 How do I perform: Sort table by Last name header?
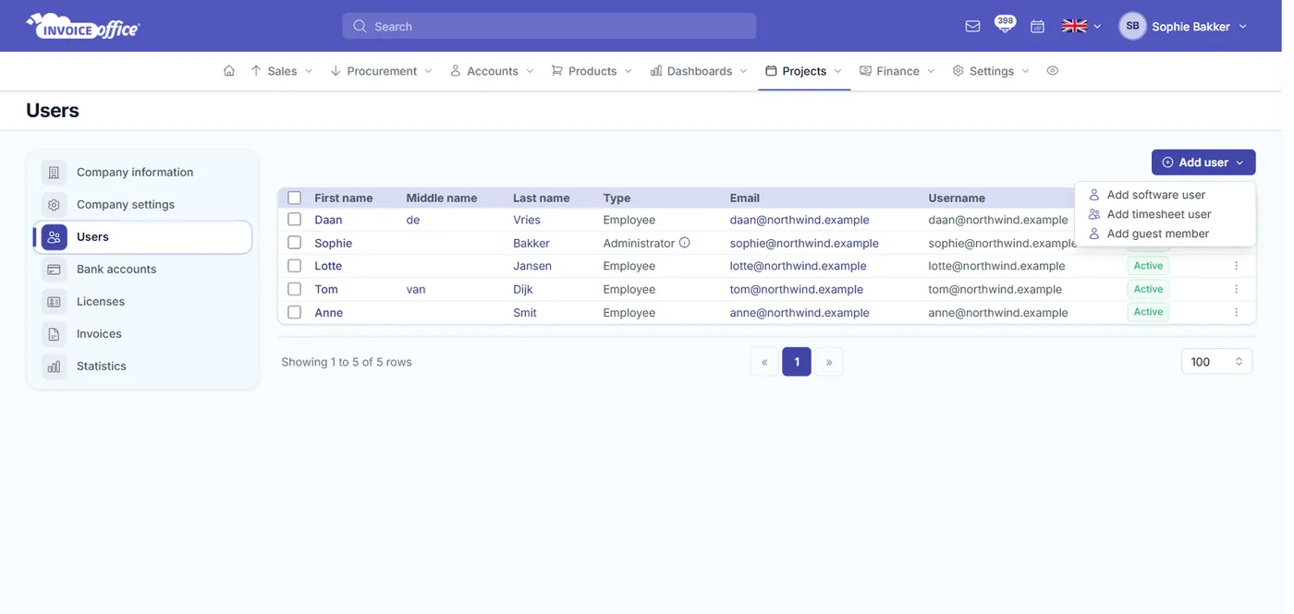[542, 198]
